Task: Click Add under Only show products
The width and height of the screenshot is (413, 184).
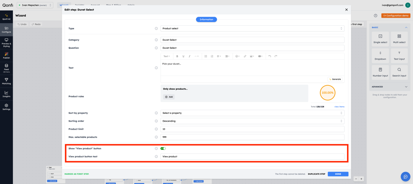Action: click(x=169, y=97)
